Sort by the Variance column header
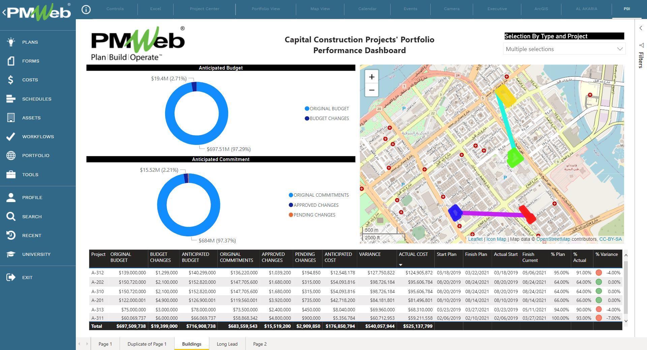 point(370,254)
